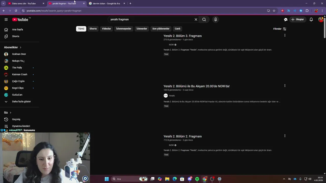This screenshot has height=183, width=326.
Task: Select the Tümü filter chip
Action: point(81,29)
